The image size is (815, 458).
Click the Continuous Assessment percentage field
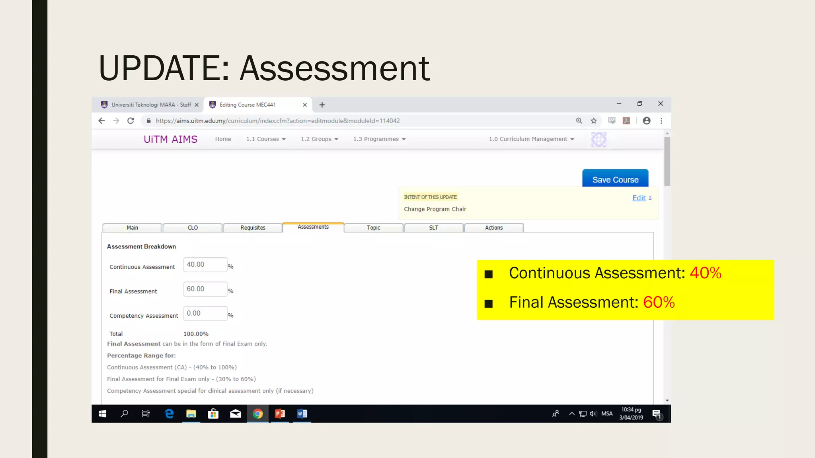pyautogui.click(x=205, y=264)
